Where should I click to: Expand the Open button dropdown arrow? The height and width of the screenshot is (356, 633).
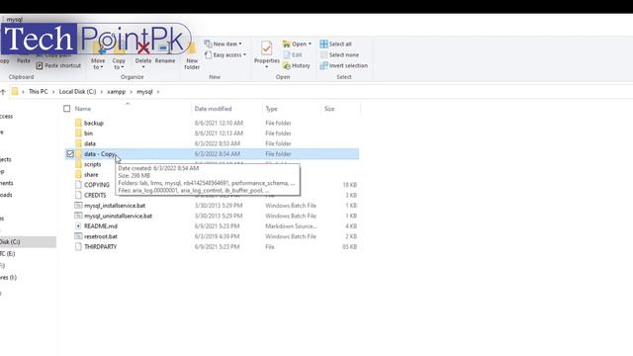point(310,44)
